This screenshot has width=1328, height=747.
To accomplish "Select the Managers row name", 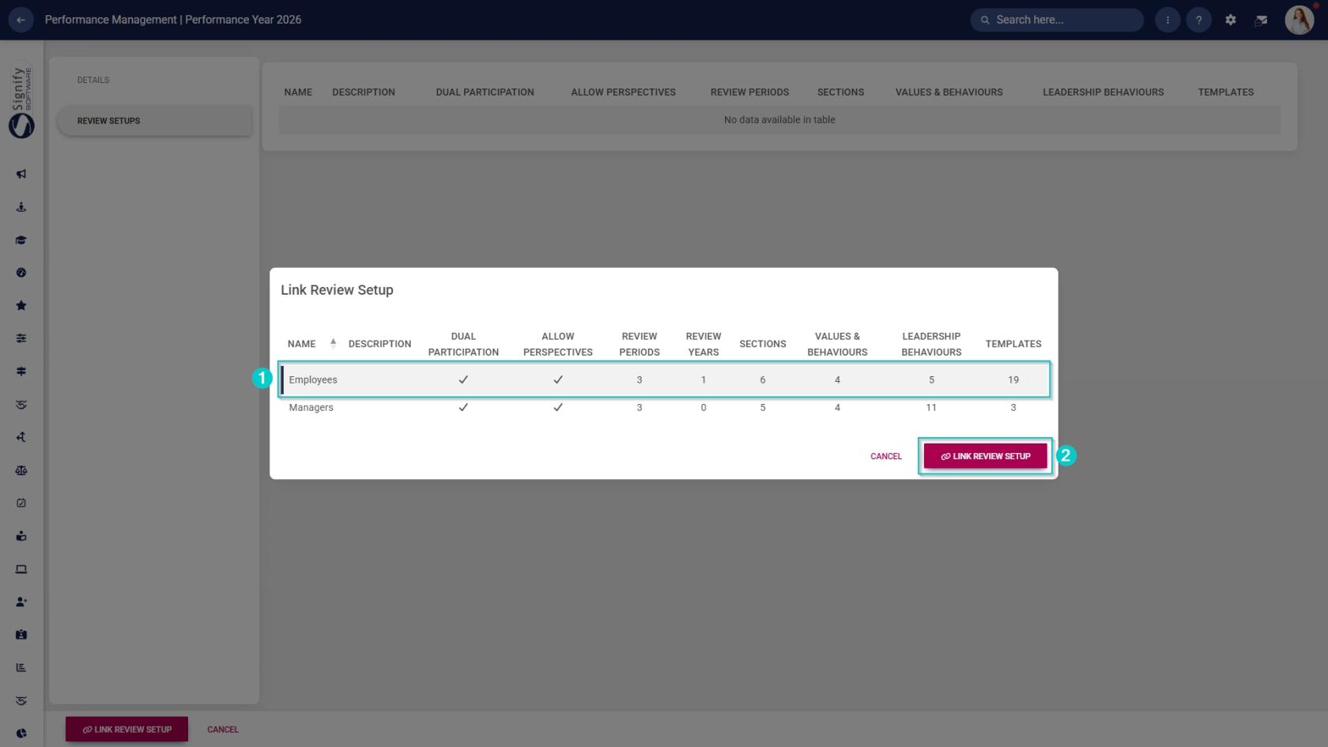I will [311, 407].
